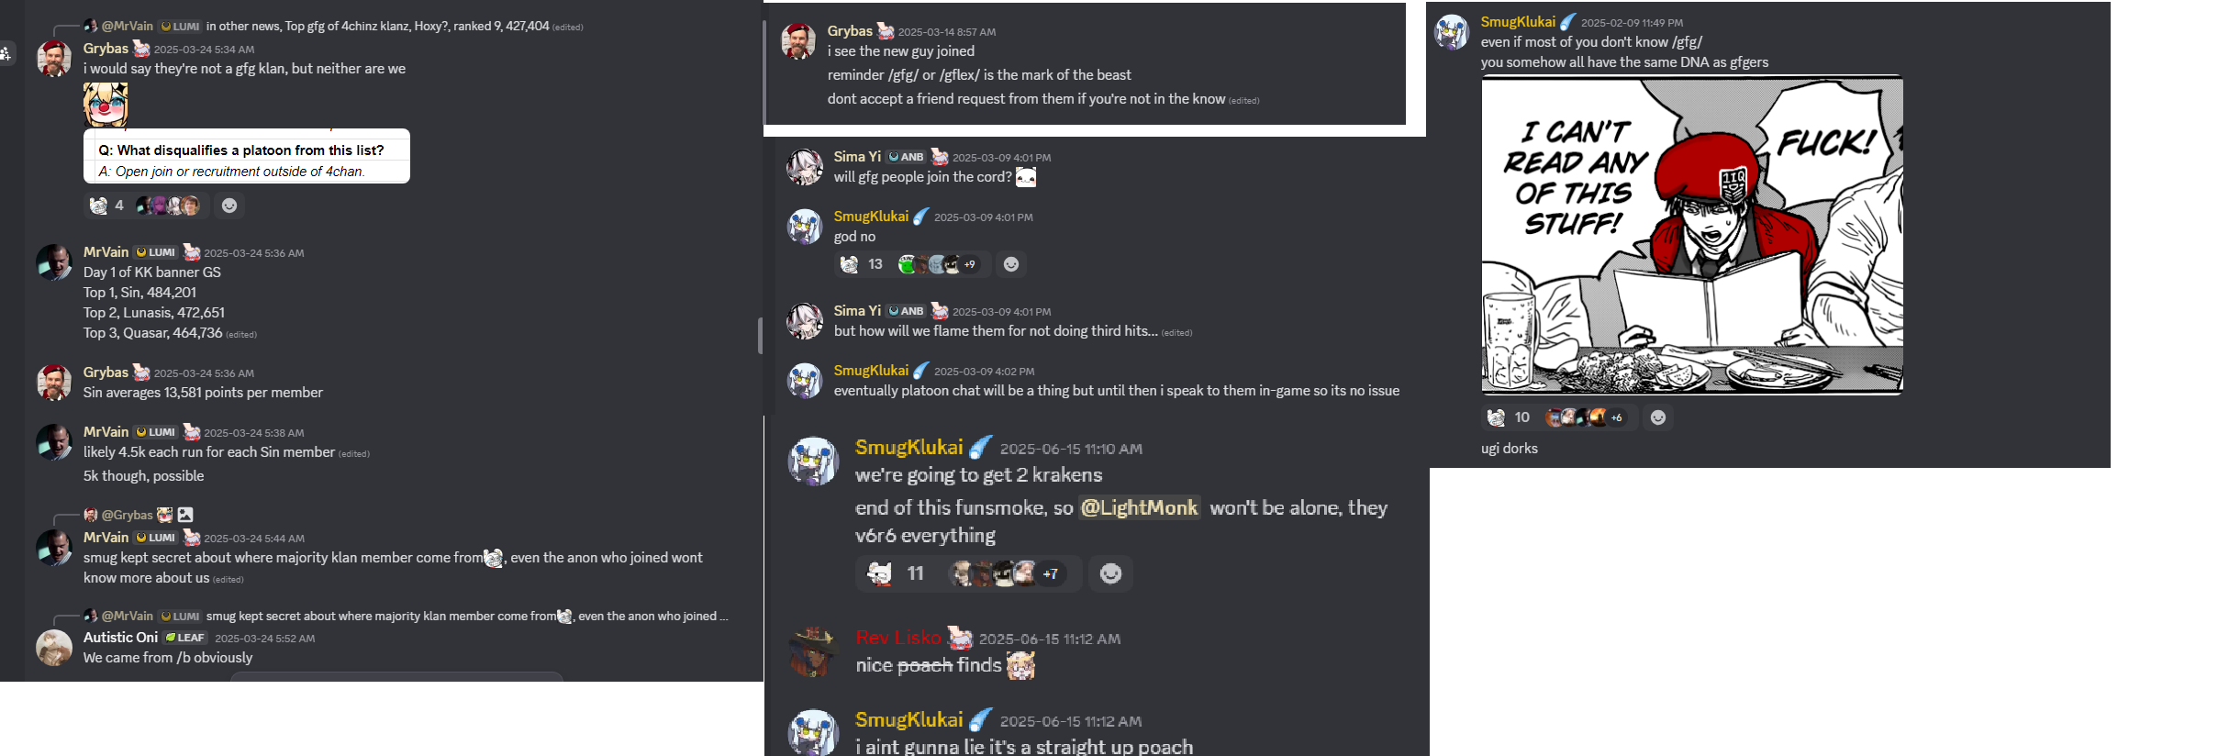
Task: Click the reaction showing count 13
Action: [x=913, y=264]
